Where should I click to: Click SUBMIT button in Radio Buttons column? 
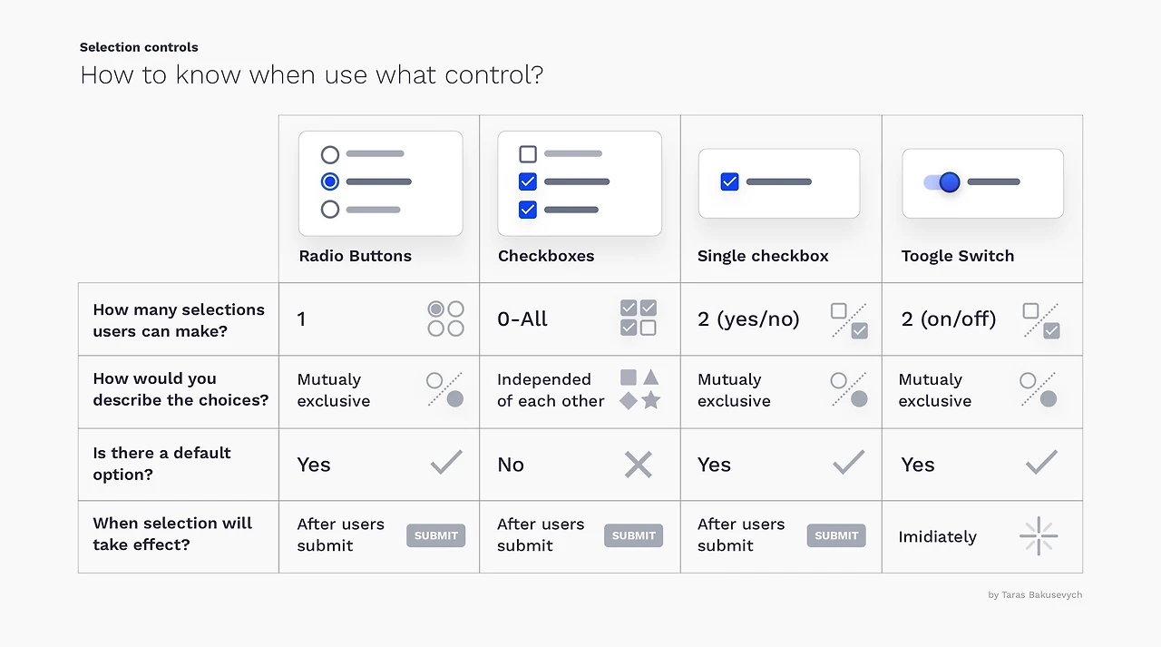pyautogui.click(x=435, y=535)
